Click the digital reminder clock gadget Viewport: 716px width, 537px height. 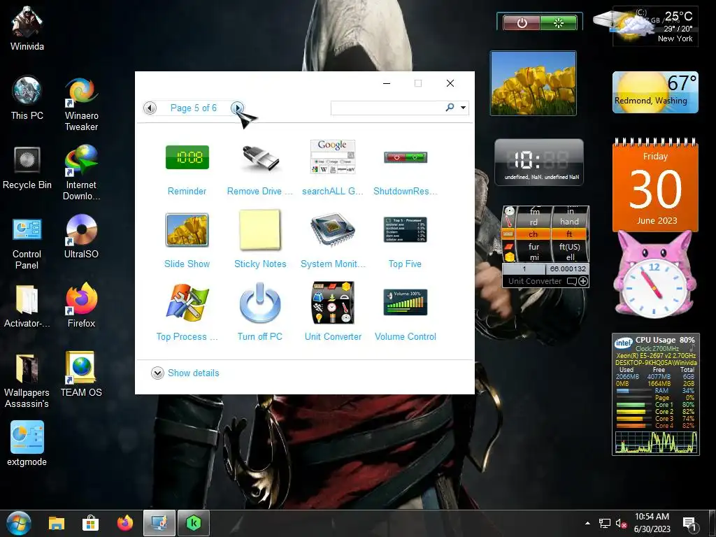[x=539, y=162]
